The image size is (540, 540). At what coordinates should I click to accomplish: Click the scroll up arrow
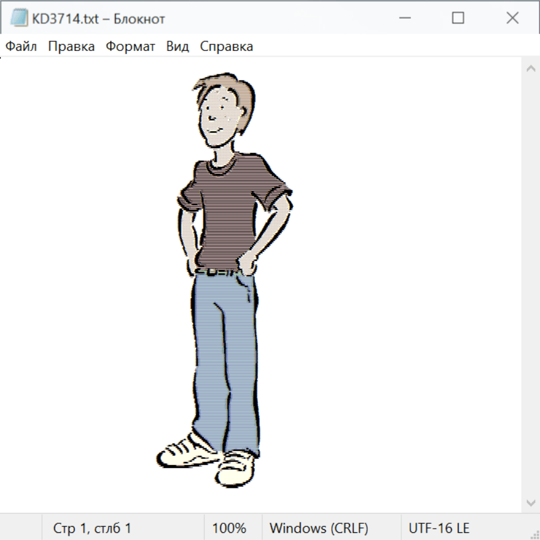[x=530, y=68]
